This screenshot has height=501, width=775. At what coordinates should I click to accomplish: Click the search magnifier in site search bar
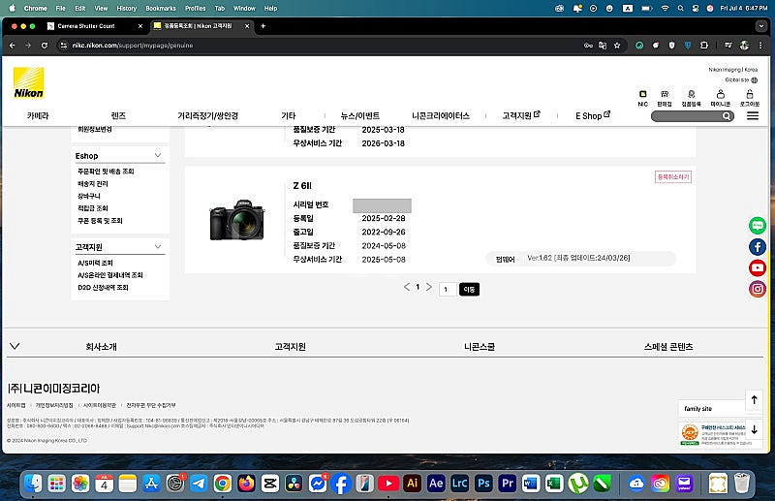(x=726, y=116)
